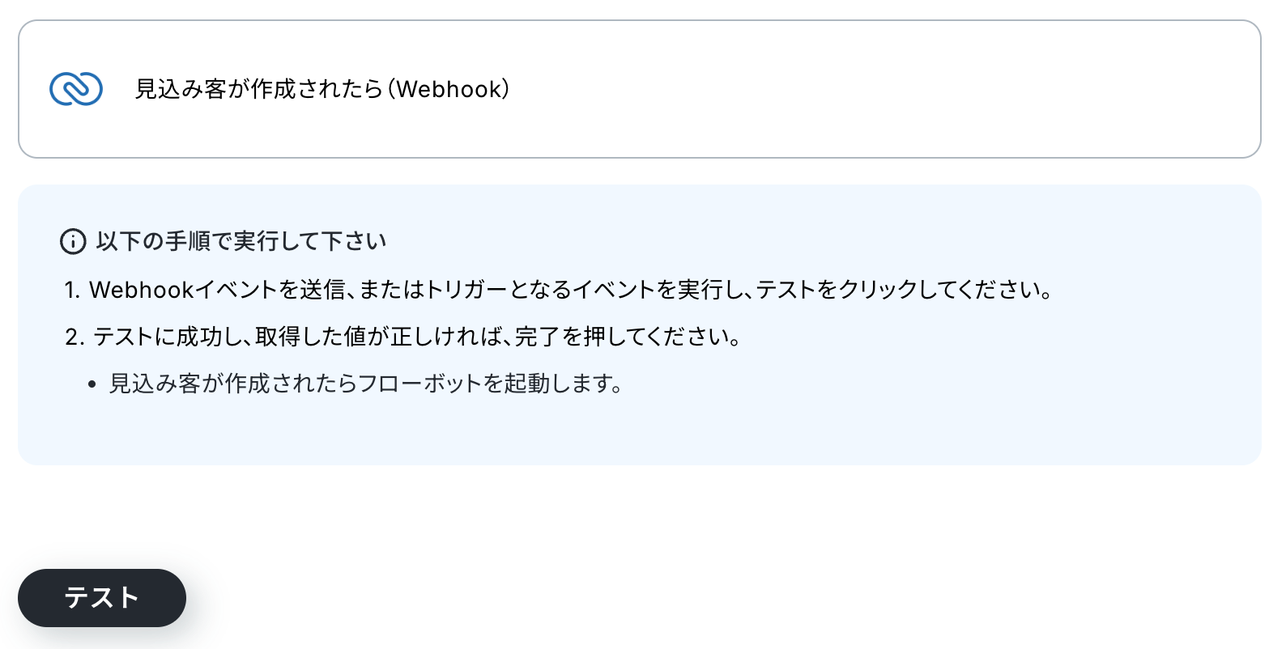Screen dimensions: 1286x649
Task: Click 完了を押してください phrase in step 2
Action: click(628, 337)
